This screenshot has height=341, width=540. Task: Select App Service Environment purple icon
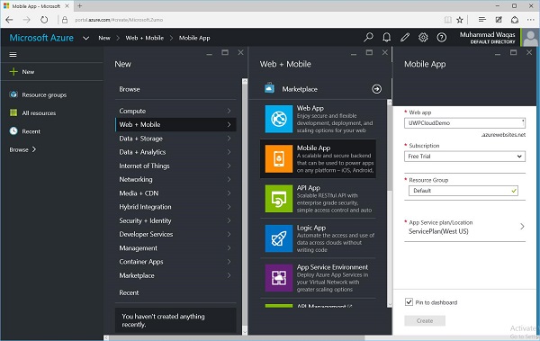coord(279,278)
